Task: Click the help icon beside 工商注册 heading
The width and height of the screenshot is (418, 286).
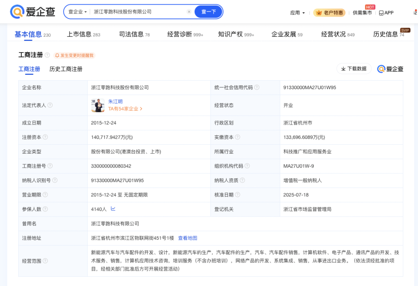Action: (47, 55)
